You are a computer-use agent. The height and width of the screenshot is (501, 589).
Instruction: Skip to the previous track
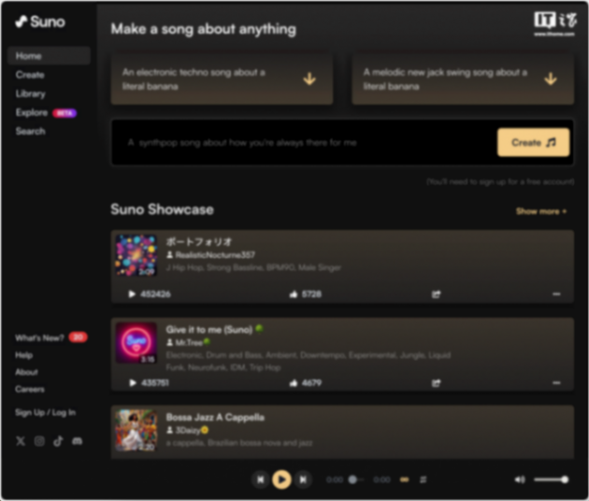[260, 480]
